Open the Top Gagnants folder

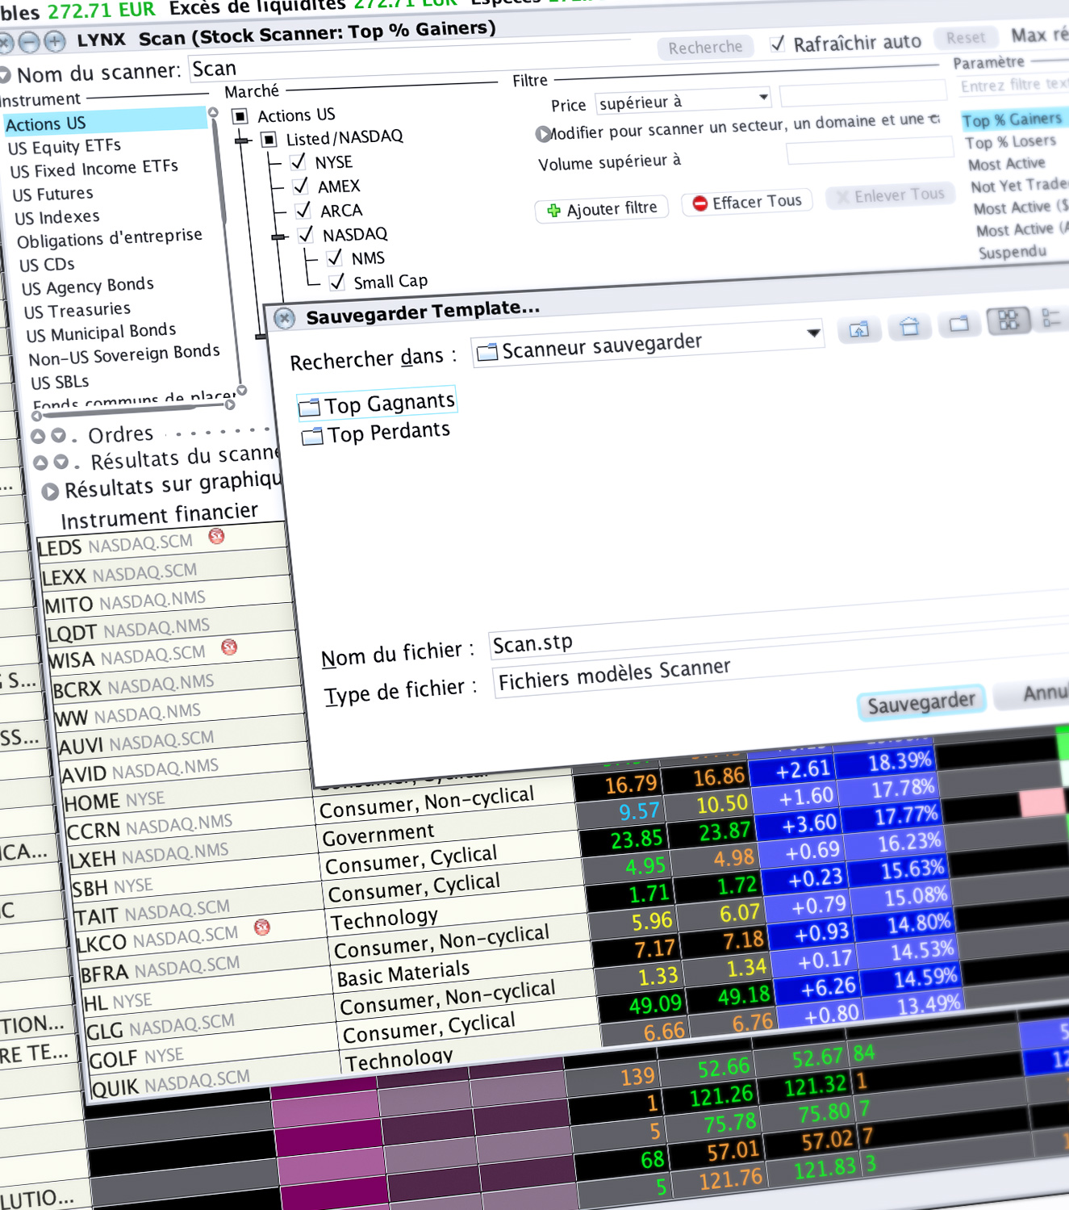click(377, 403)
